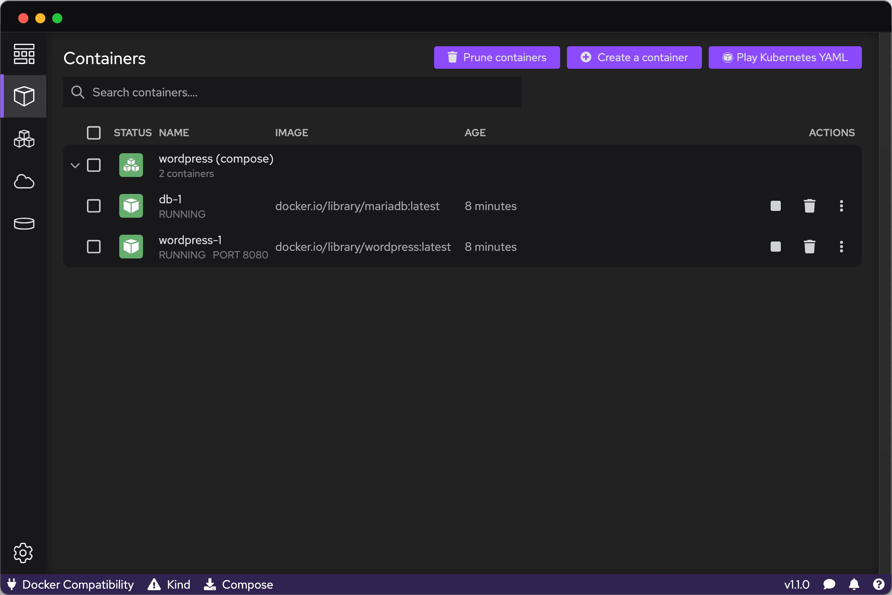The width and height of the screenshot is (892, 595).
Task: Open the Volumes sidebar icon
Action: click(x=24, y=224)
